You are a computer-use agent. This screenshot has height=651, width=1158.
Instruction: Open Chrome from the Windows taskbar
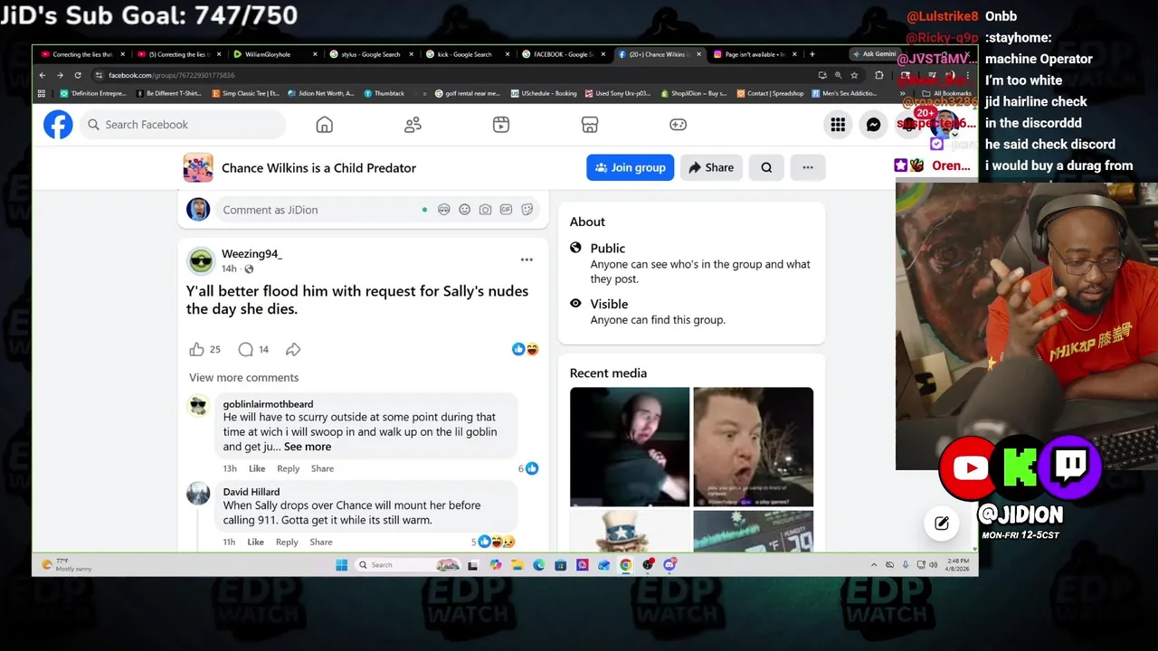[x=625, y=565]
